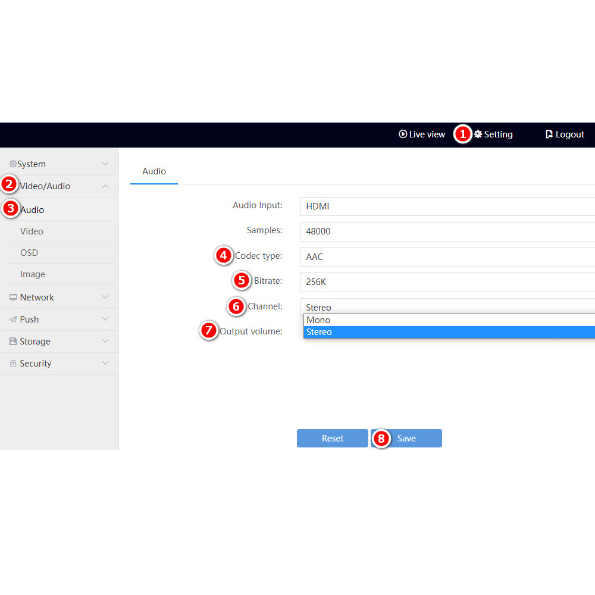Screen dimensions: 595x595
Task: Click the System gear icon in sidebar
Action: click(x=13, y=164)
